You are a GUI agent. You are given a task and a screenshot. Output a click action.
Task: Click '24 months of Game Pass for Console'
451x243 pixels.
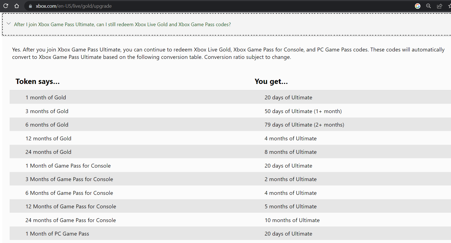click(x=71, y=220)
